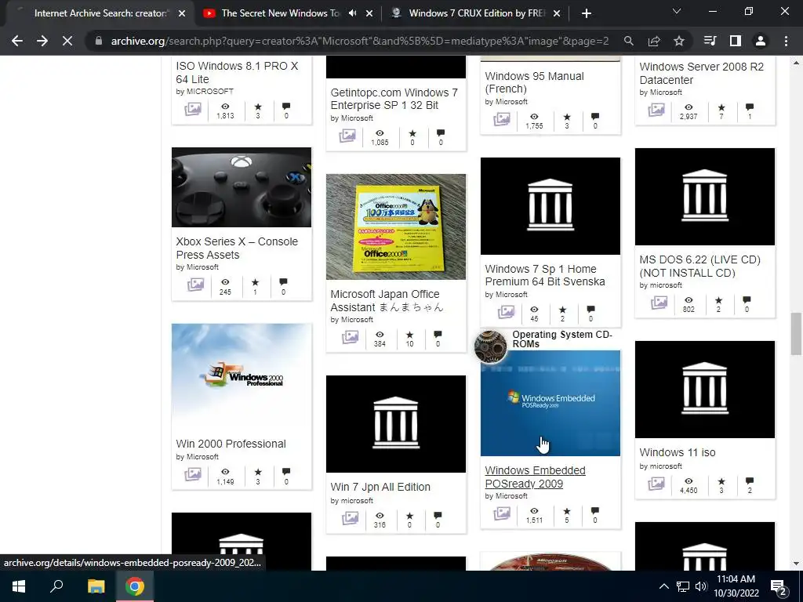Bookmark this page with the star icon
This screenshot has height=602, width=803.
point(679,41)
